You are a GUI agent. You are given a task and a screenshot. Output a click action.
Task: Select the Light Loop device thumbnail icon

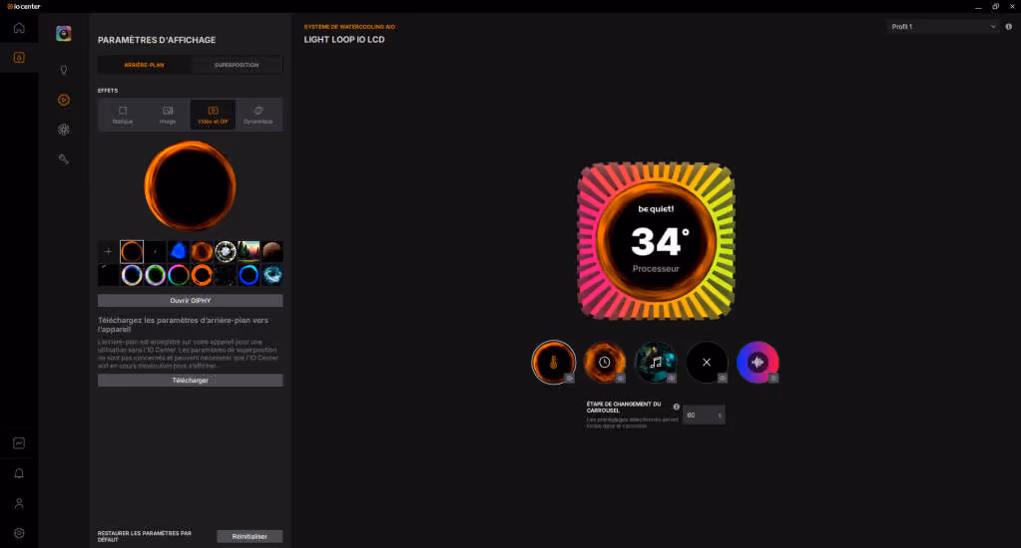click(63, 33)
